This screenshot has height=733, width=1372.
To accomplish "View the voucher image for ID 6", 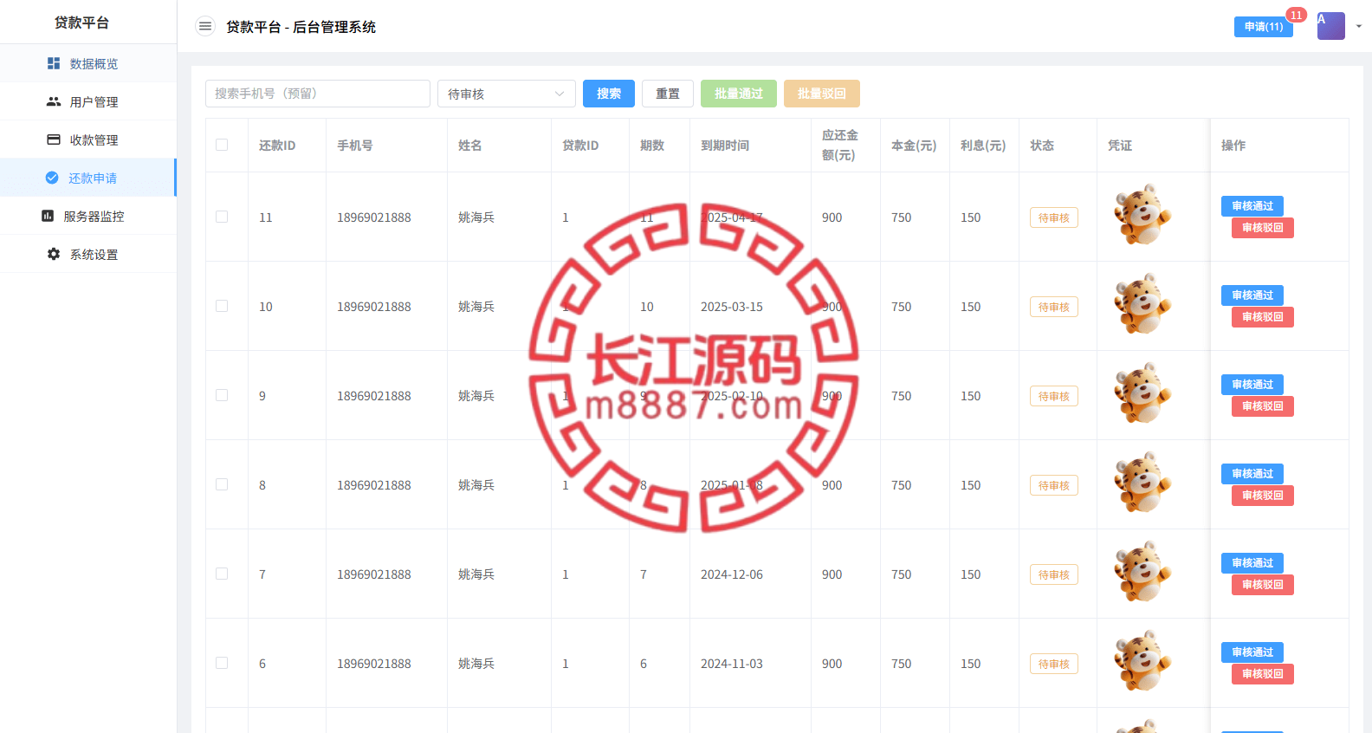I will pos(1142,661).
